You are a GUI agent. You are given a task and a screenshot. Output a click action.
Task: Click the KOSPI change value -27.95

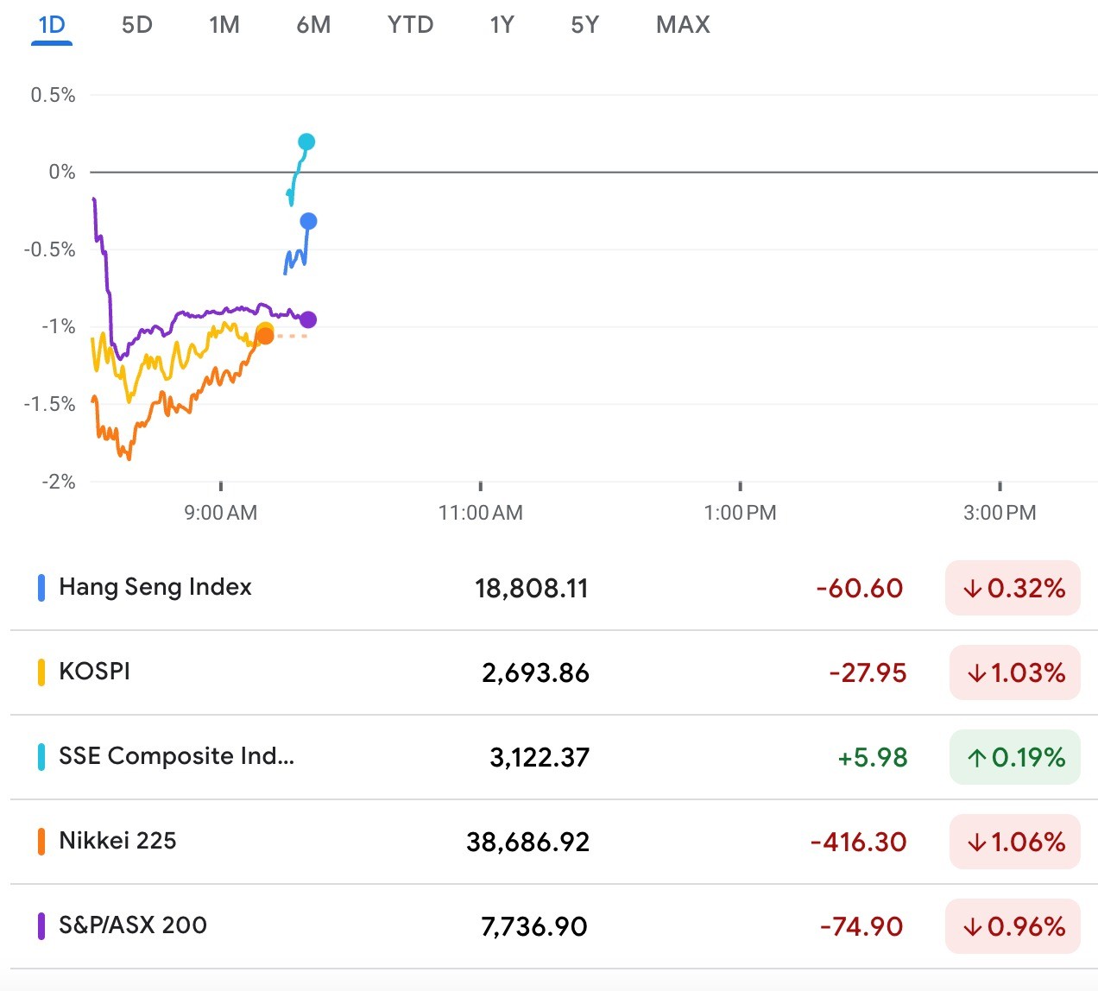[868, 673]
